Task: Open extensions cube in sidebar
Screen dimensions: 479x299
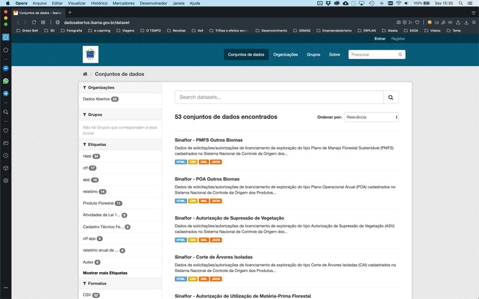Action: (6, 168)
